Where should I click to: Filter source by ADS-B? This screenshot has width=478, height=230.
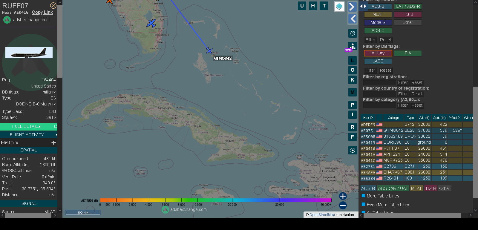378,6
